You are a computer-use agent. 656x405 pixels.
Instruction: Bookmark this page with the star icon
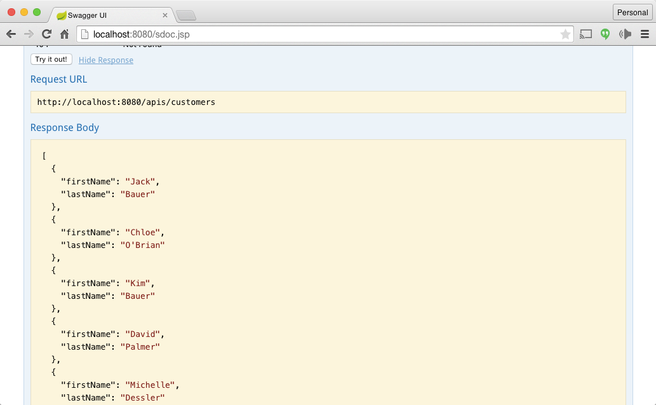tap(565, 34)
